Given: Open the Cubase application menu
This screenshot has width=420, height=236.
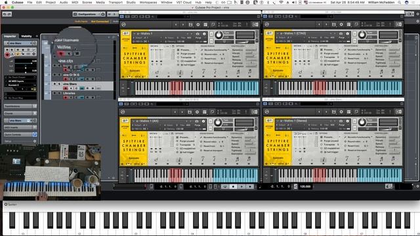Looking at the screenshot, I should coord(18,3).
